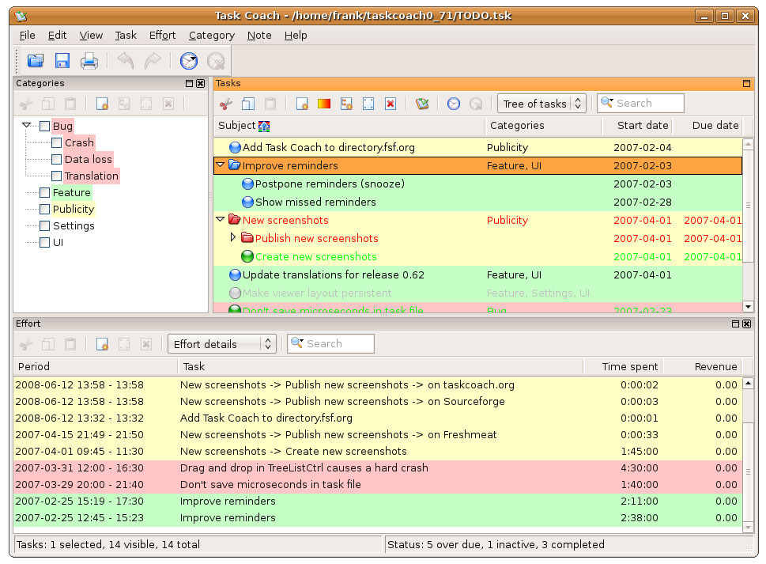Click the Save floppy disk icon
The width and height of the screenshot is (766, 564).
click(x=62, y=61)
